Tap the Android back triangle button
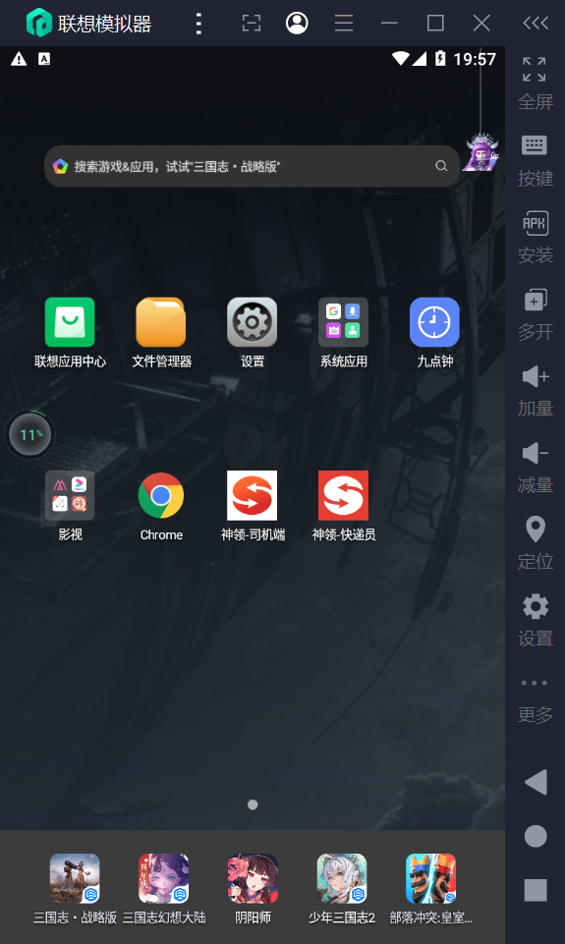Viewport: 565px width, 944px height. (x=536, y=782)
